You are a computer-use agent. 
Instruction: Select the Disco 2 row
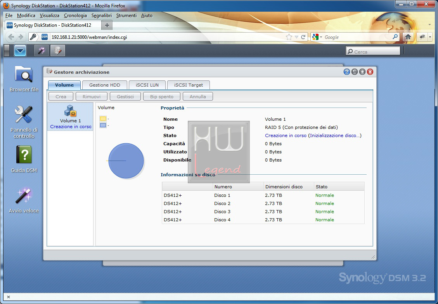tap(263, 203)
